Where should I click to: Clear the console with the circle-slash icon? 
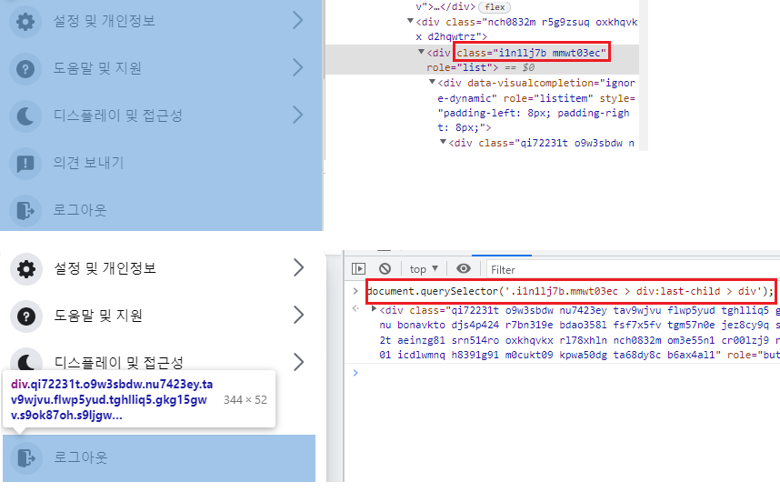(385, 269)
